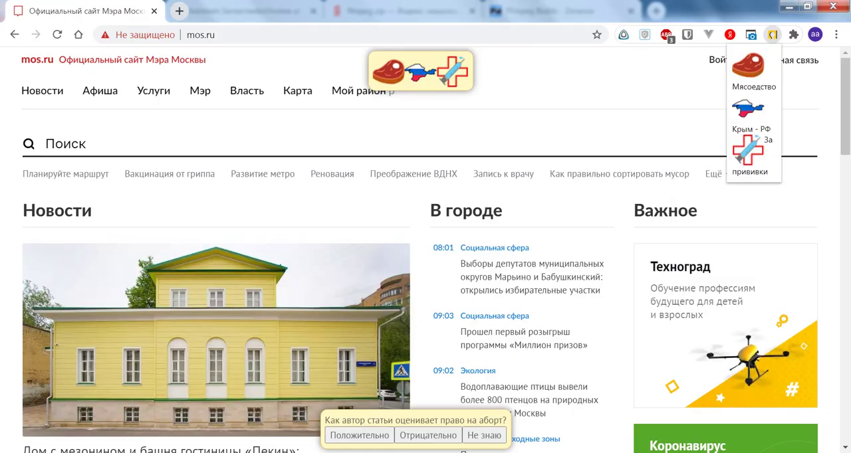Click the search magnifier icon
Viewport: 851px width, 453px height.
pos(29,144)
